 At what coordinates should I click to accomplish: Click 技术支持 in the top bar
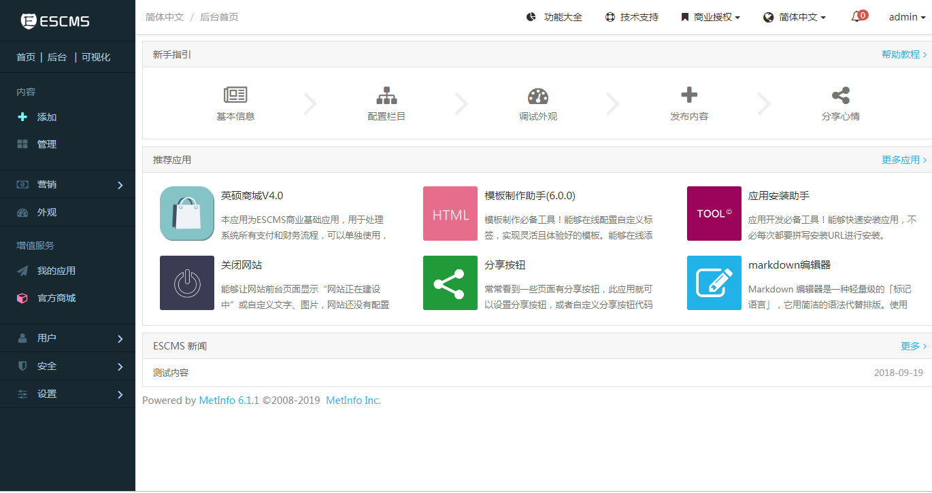pyautogui.click(x=639, y=17)
